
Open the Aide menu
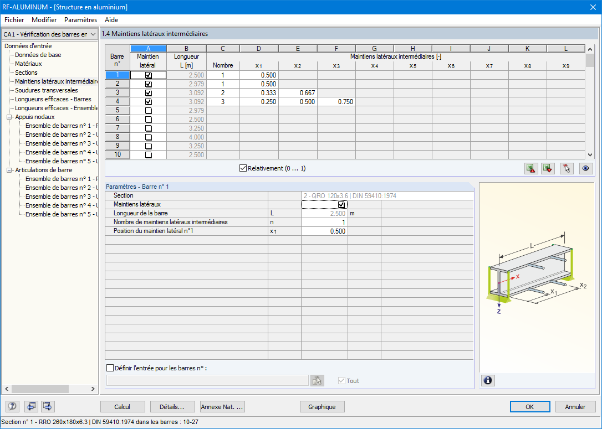pyautogui.click(x=111, y=20)
